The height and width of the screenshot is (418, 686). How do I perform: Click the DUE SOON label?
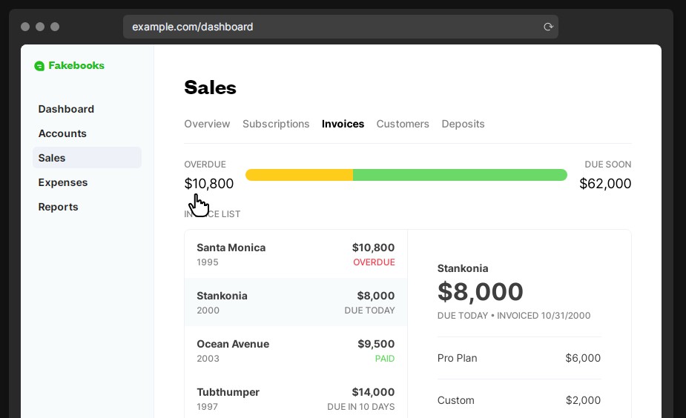607,165
